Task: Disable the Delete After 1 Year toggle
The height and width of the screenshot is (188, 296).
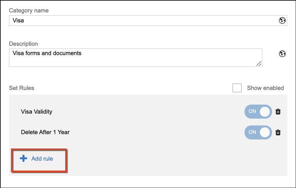Action: pyautogui.click(x=258, y=132)
